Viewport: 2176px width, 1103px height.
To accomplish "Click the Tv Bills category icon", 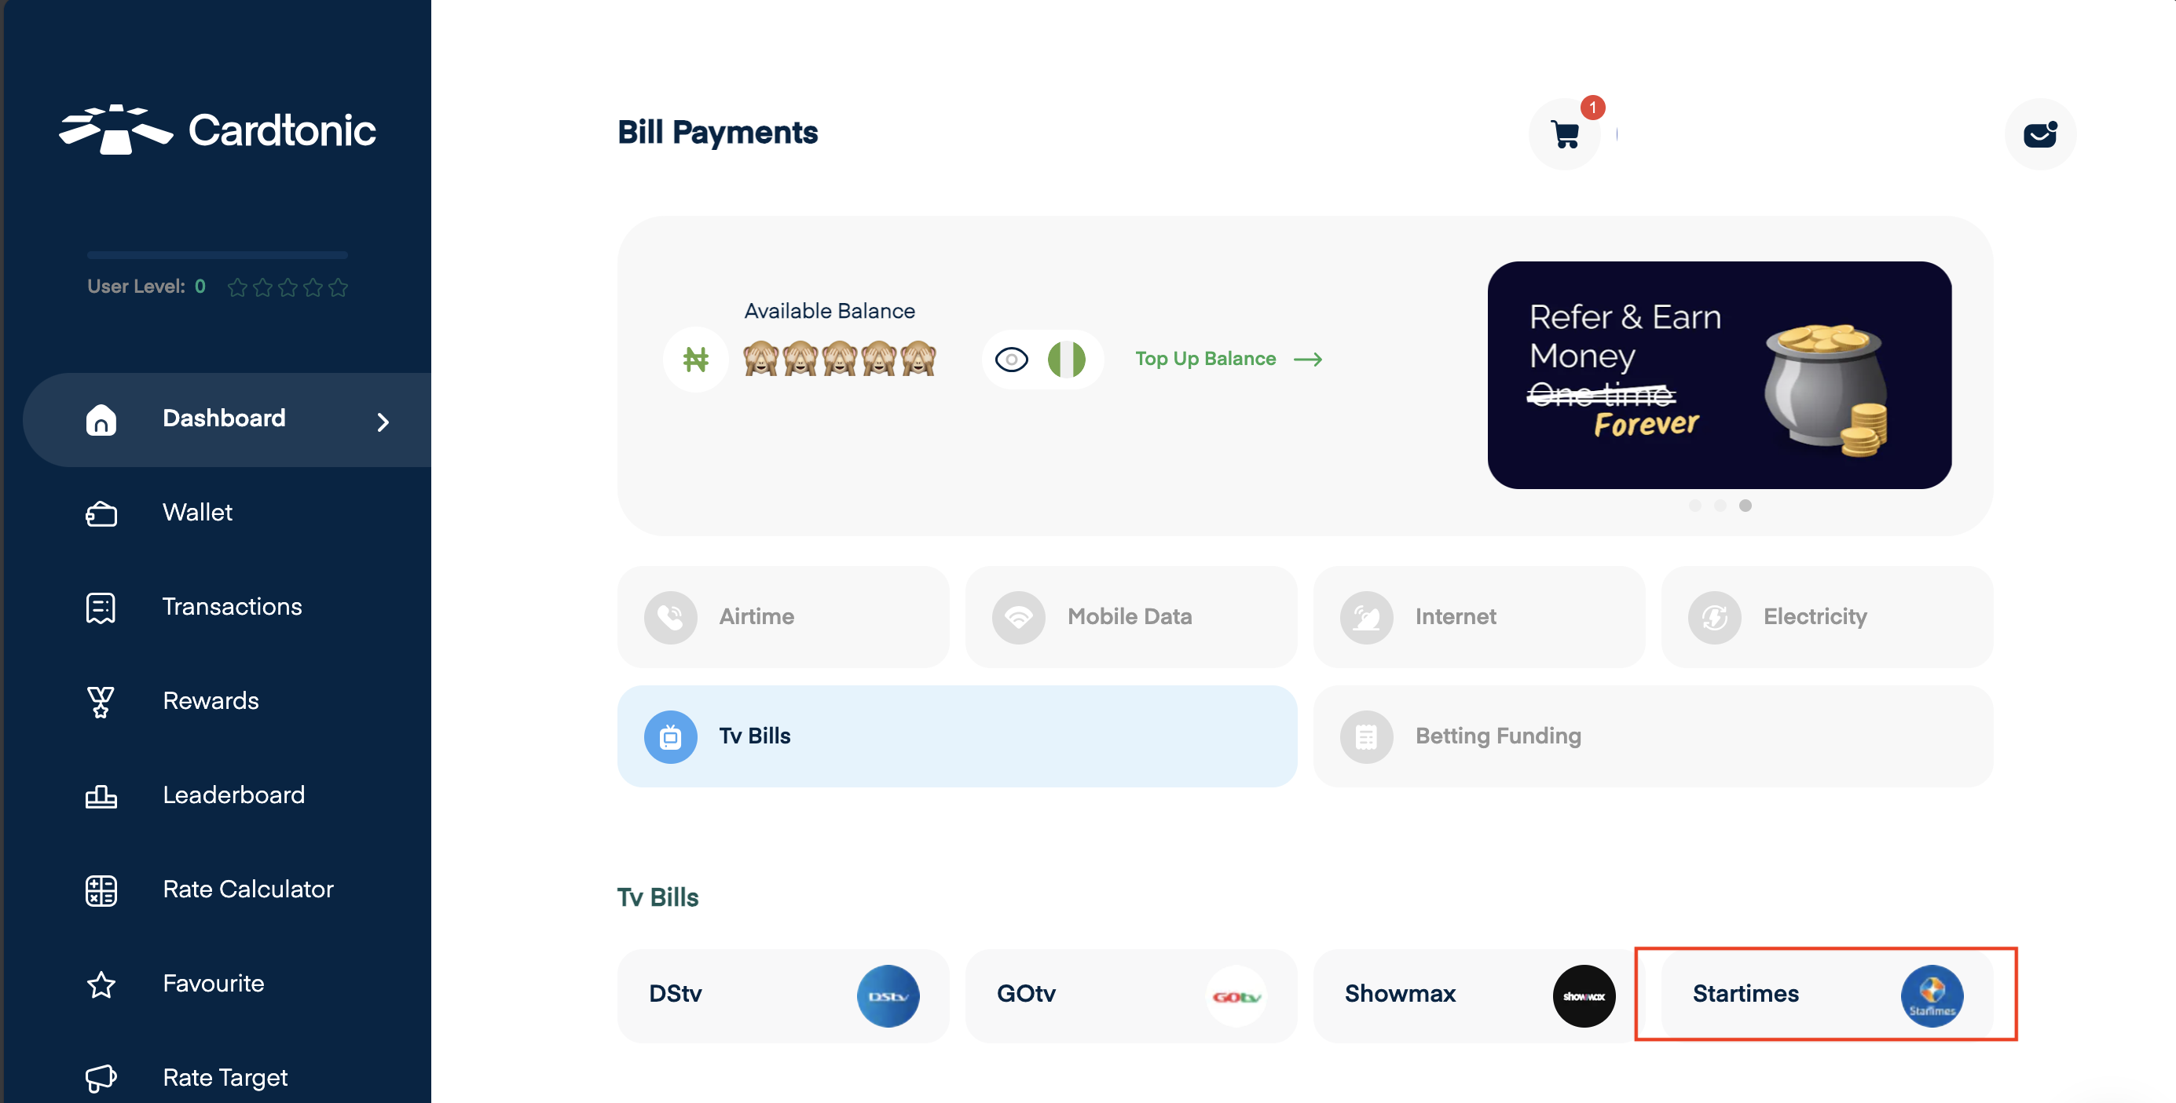I will coord(672,734).
